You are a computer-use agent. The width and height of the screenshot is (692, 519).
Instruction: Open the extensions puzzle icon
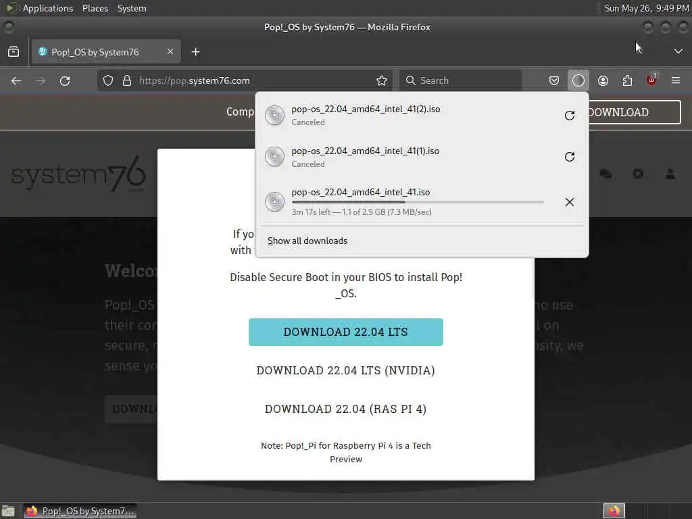point(627,81)
